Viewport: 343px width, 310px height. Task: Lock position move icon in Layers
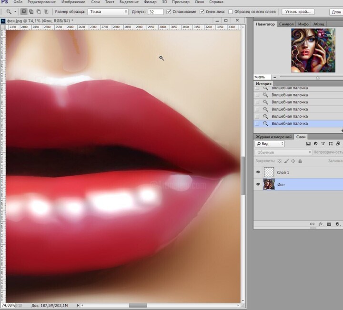pyautogui.click(x=293, y=161)
